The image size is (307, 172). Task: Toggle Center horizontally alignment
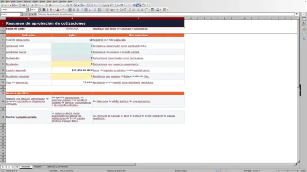point(74,10)
